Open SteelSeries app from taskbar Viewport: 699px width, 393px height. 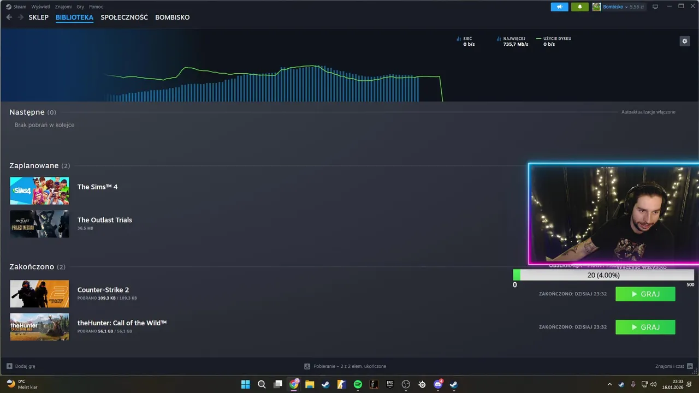(422, 384)
